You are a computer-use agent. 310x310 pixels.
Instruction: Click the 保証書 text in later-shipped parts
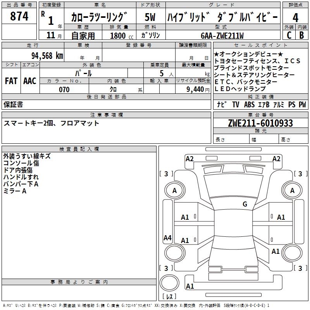pyautogui.click(x=13, y=105)
